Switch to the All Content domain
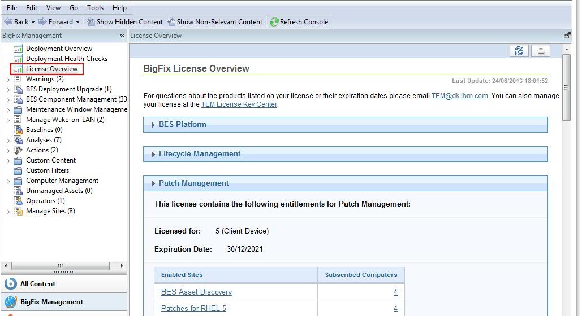The image size is (582, 316). coord(64,284)
